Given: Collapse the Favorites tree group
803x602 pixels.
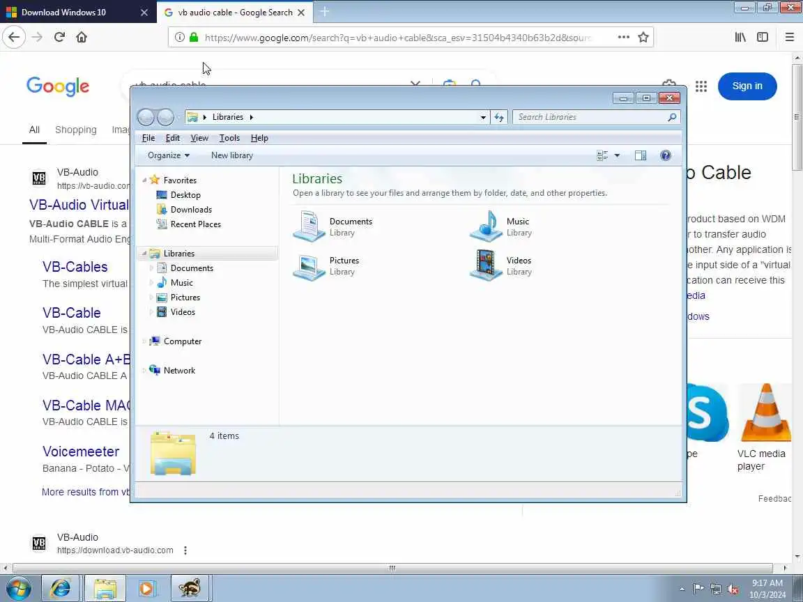Looking at the screenshot, I should click(x=144, y=180).
